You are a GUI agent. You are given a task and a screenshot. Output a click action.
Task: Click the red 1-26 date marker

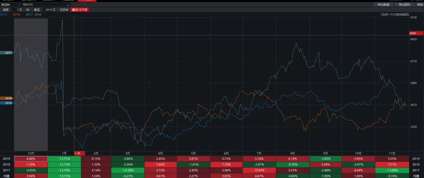point(77,153)
